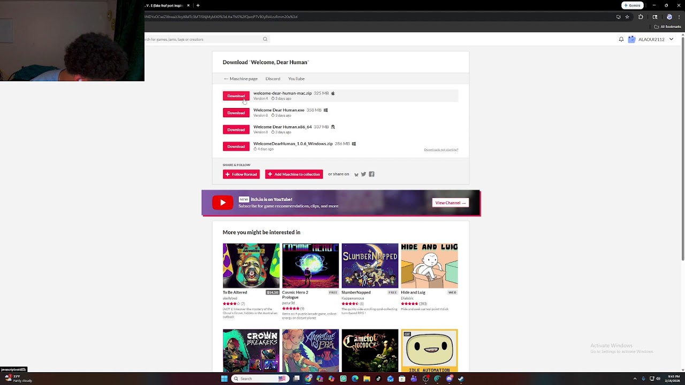Screen dimensions: 685x385
Task: Show hidden system tray icons
Action: [x=635, y=379]
